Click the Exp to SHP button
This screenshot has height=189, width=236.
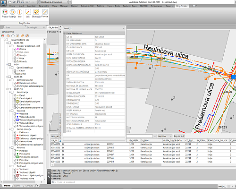click(179, 136)
